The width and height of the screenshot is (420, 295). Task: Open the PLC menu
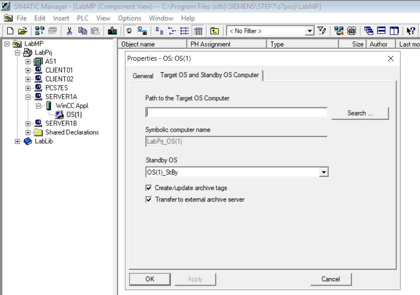82,18
